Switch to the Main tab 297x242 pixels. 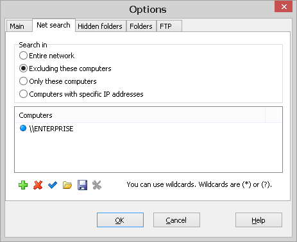[17, 26]
